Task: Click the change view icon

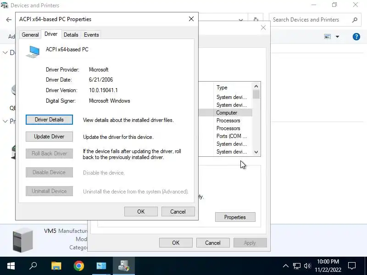Action: [328, 37]
